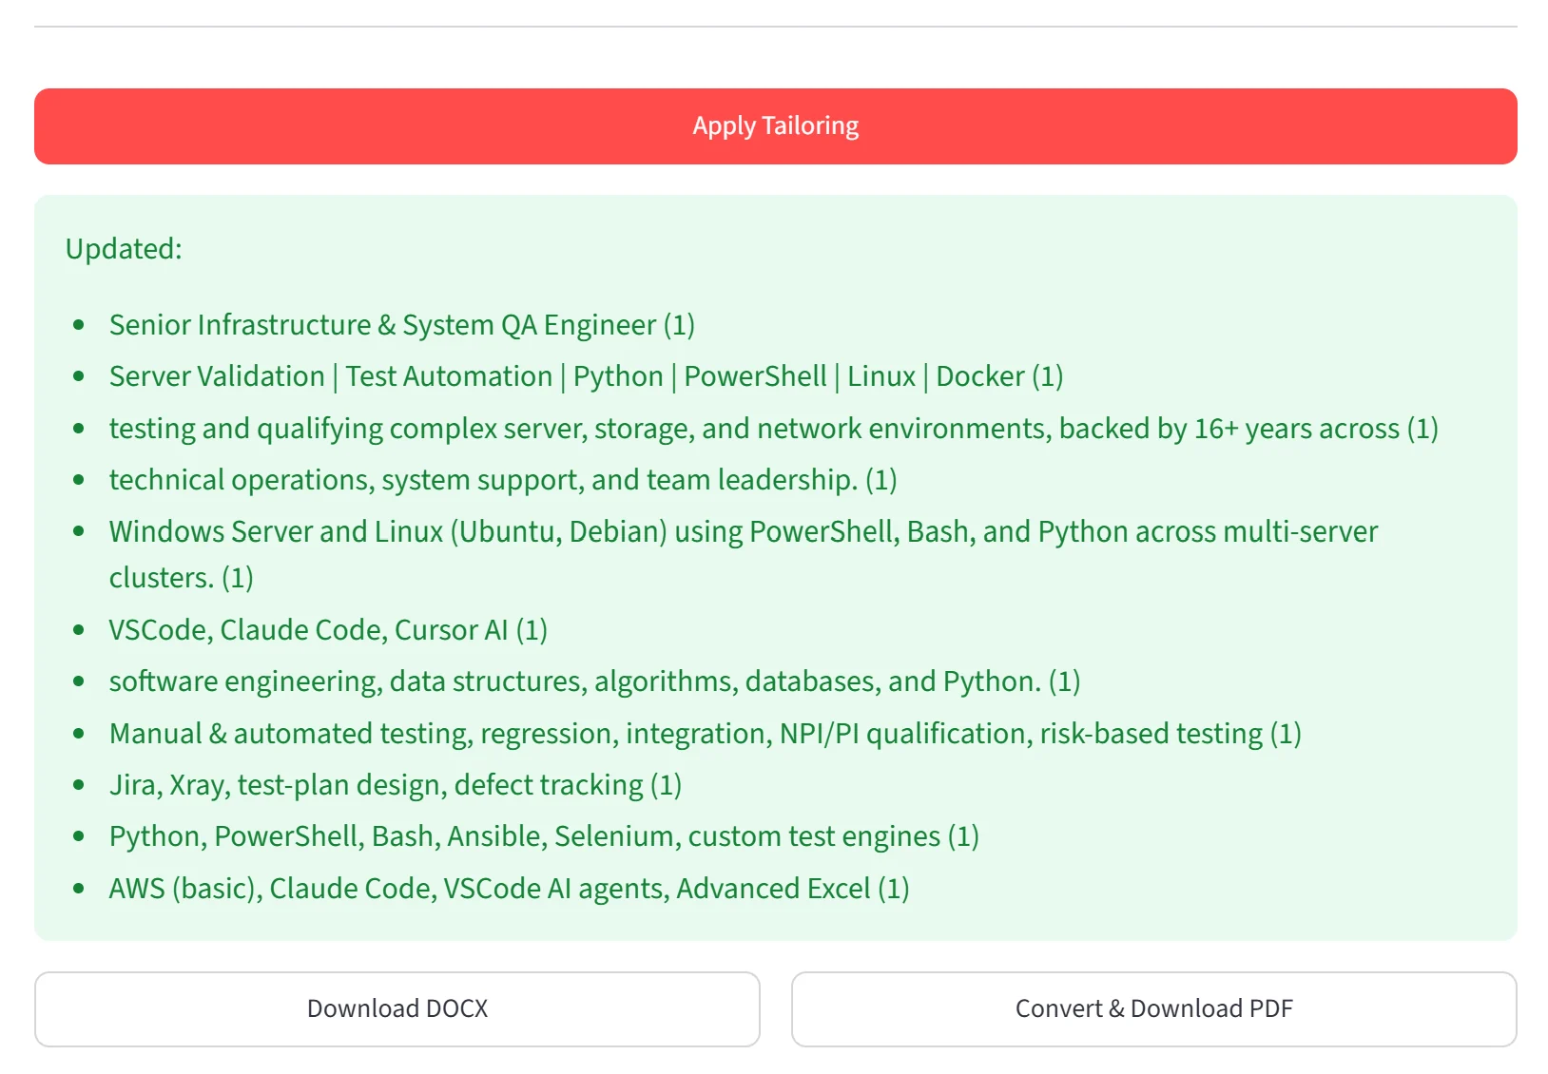1548x1074 pixels.
Task: Click 'software engineering, data structures' entry
Action: 594,681
